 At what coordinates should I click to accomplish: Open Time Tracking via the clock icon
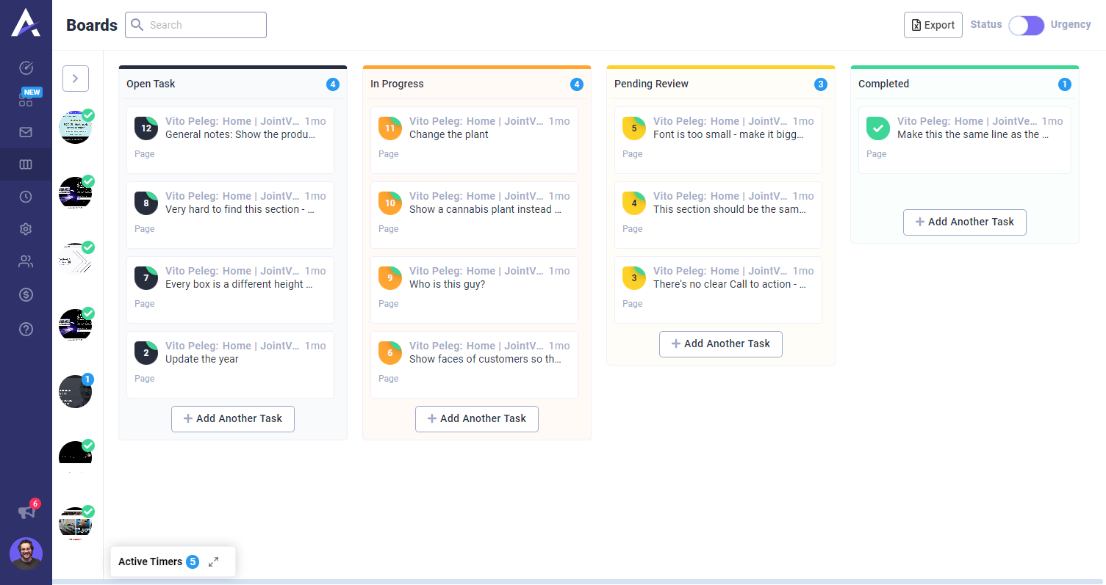tap(26, 197)
